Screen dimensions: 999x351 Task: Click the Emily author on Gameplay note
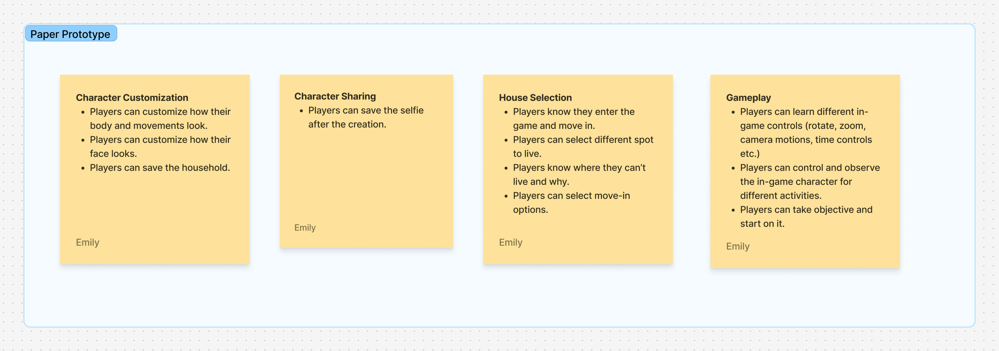(738, 246)
